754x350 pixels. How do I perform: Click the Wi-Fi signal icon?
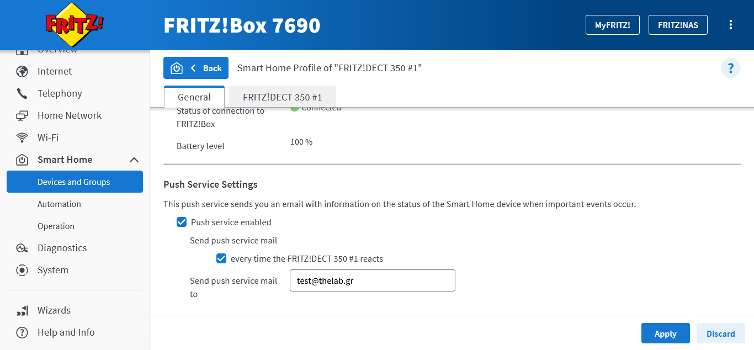[x=22, y=137]
